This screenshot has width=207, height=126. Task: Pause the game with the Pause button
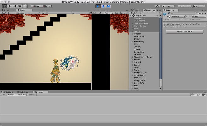click(103, 6)
